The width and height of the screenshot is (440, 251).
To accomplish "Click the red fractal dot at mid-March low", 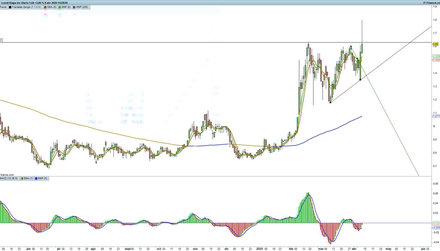I will 330,102.
